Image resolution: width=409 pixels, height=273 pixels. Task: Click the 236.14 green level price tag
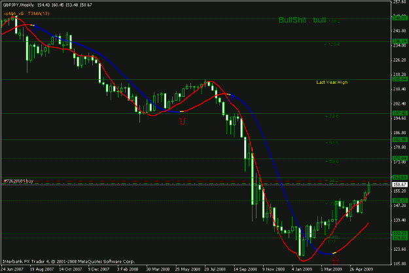(x=400, y=41)
